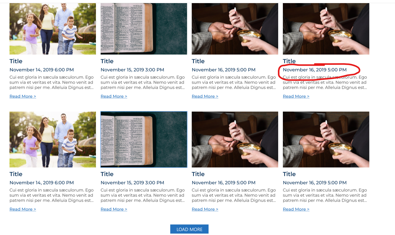
Task: Open Read More below the red-circled date card
Action: pos(296,96)
